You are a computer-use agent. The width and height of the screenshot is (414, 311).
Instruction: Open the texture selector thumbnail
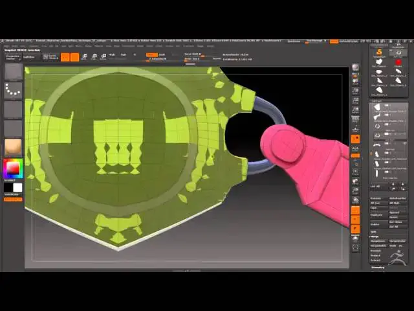13,128
